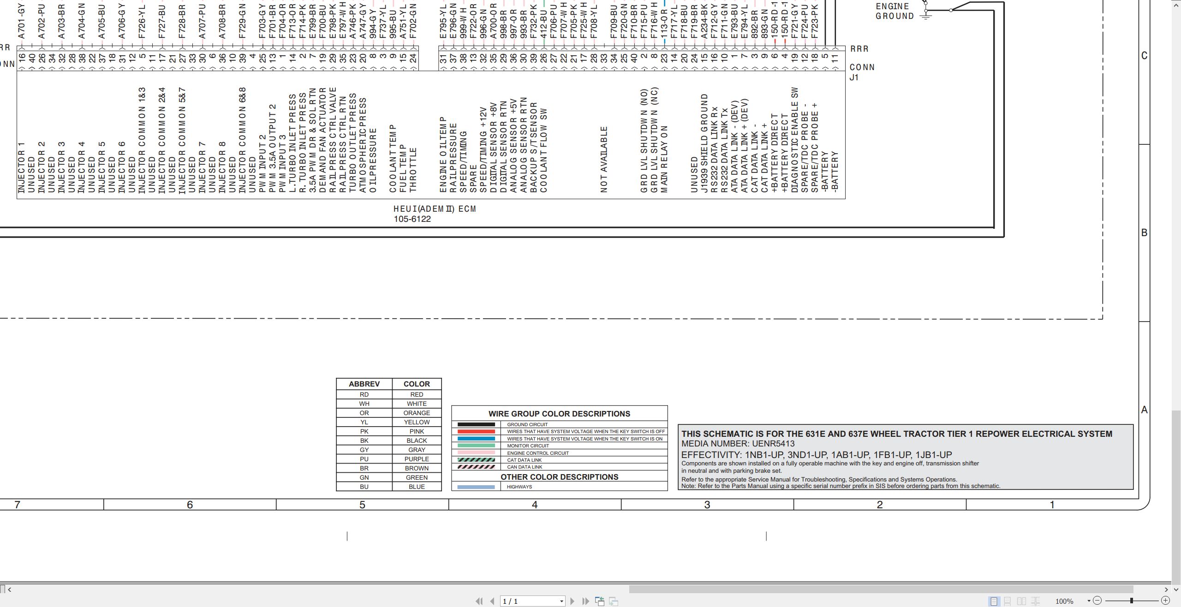Screen dimensions: 1181x607
Task: Click the ENGINE GROUND label
Action: point(894,12)
